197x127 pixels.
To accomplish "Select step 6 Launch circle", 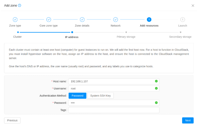I will point(183,19).
